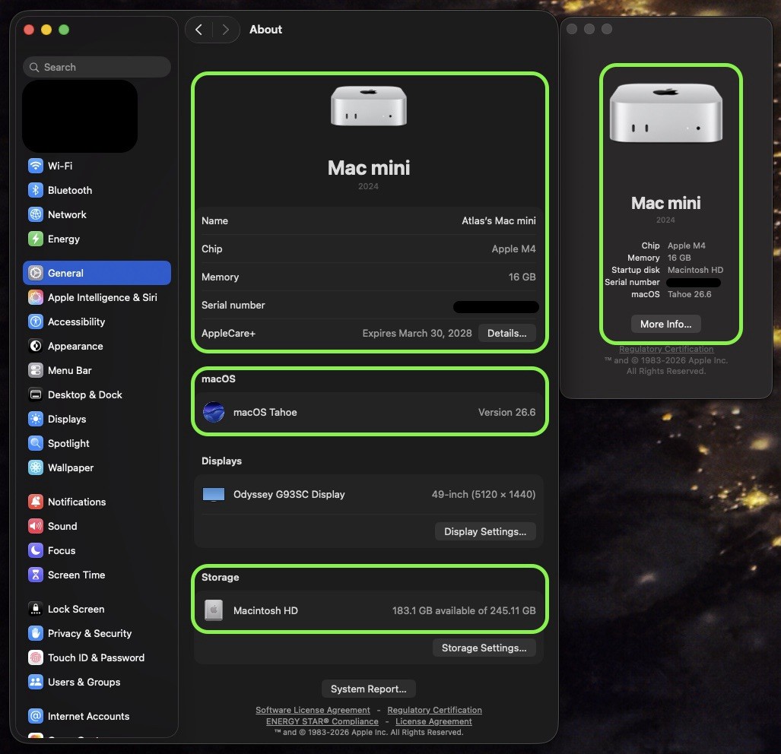Viewport: 781px width, 754px height.
Task: Open the Touch ID fingerprint icon
Action: point(36,657)
